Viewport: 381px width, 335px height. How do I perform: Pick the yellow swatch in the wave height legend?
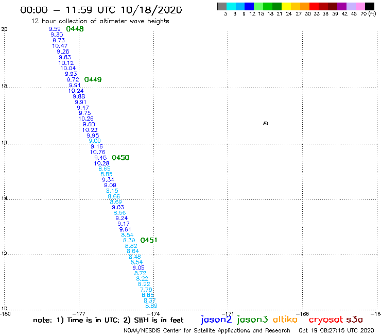pyautogui.click(x=286, y=6)
